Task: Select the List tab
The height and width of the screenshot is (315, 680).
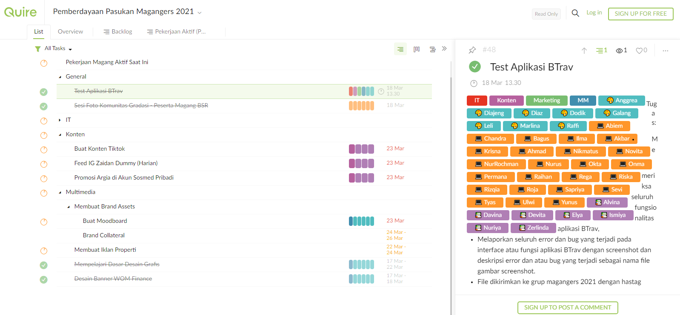Action: tap(39, 32)
